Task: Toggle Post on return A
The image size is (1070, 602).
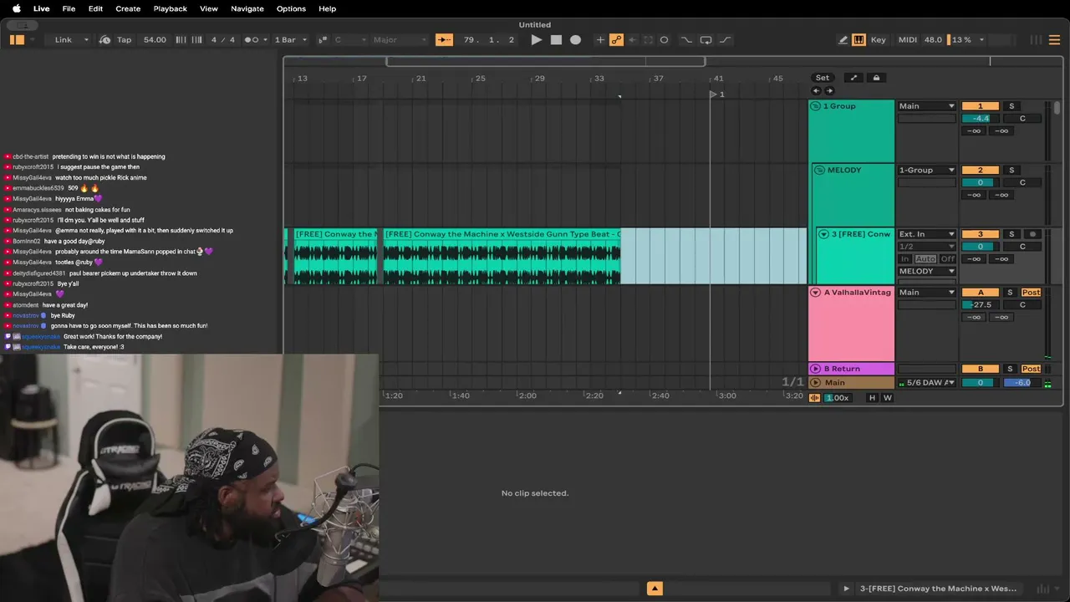Action: [1032, 292]
